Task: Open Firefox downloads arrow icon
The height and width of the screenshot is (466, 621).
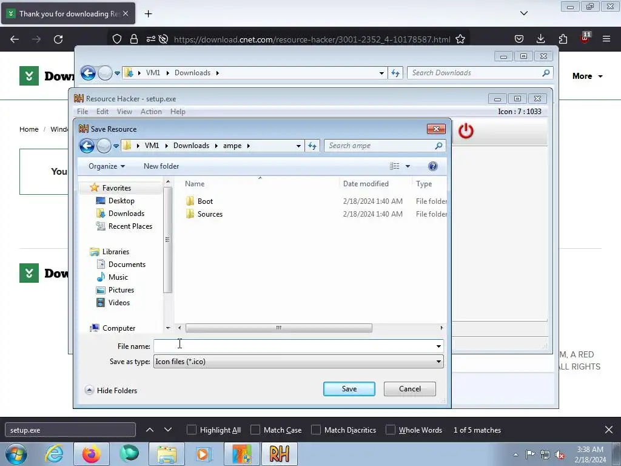Action: pos(540,39)
